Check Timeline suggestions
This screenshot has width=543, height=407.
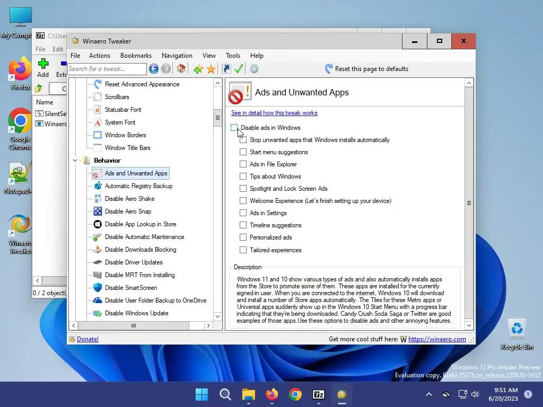243,225
